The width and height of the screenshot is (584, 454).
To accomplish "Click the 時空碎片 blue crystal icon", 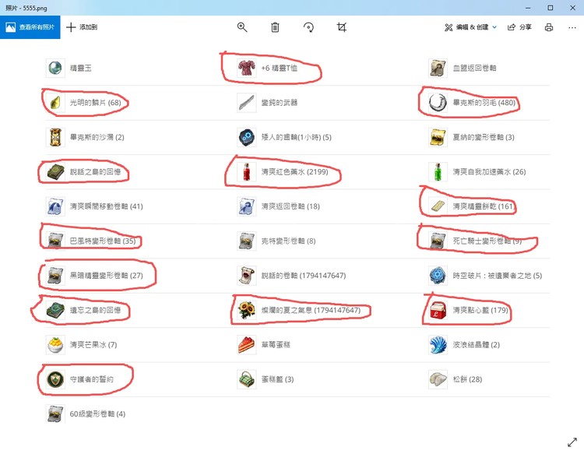I will pos(438,276).
